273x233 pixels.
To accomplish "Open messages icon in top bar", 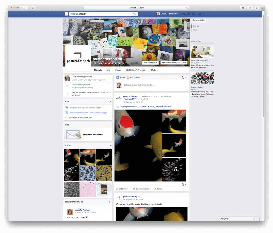I will [x=188, y=14].
